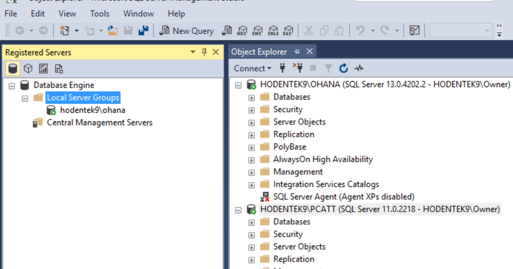Select Reporting Services server type in Registered Servers
513x269 pixels.
43,68
